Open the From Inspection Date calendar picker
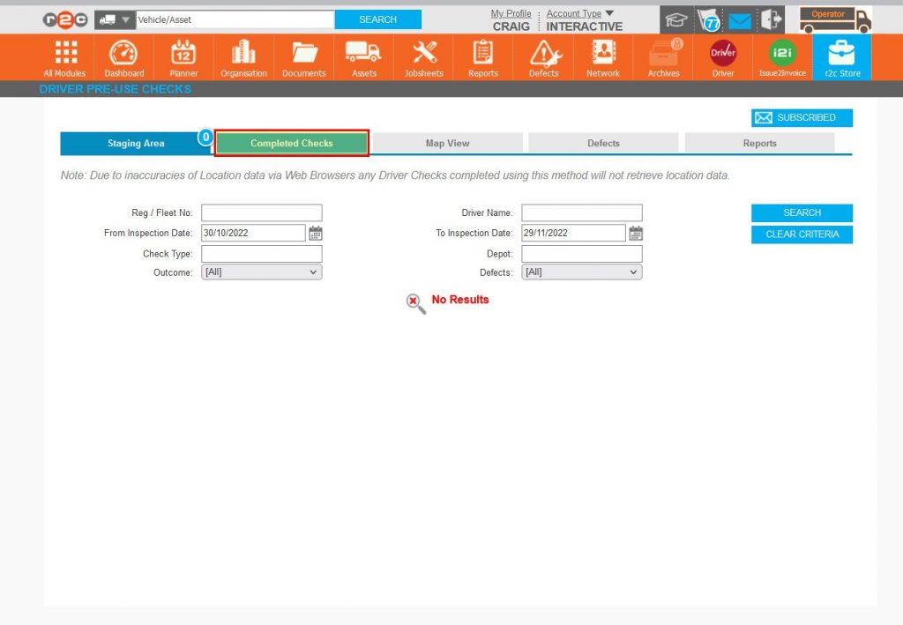The image size is (903, 625). [x=315, y=233]
